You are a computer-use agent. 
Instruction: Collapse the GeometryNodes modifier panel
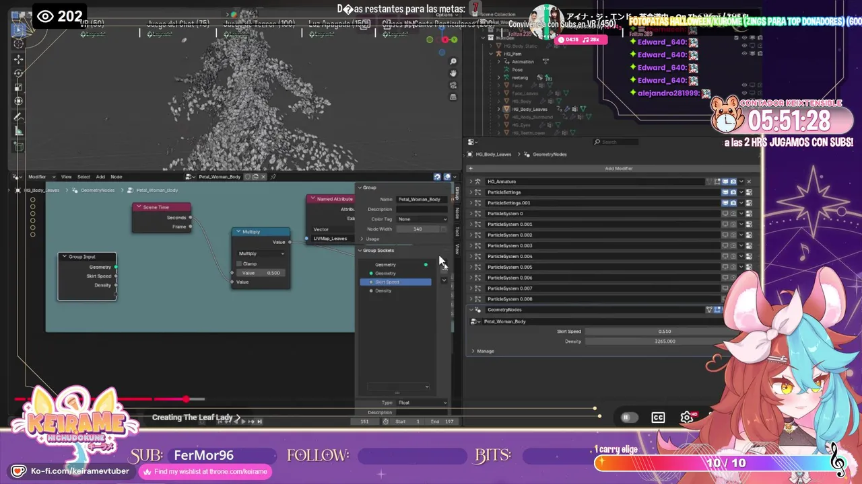471,310
